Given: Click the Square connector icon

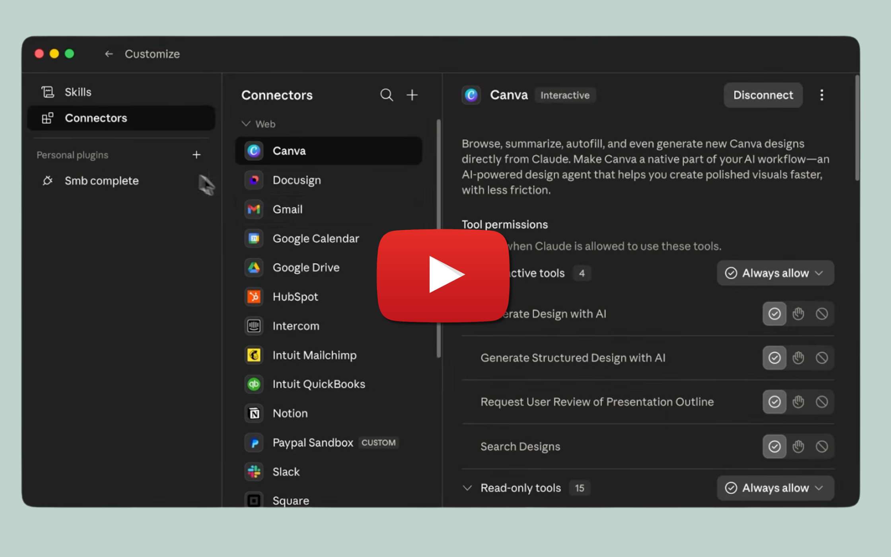Looking at the screenshot, I should (254, 500).
